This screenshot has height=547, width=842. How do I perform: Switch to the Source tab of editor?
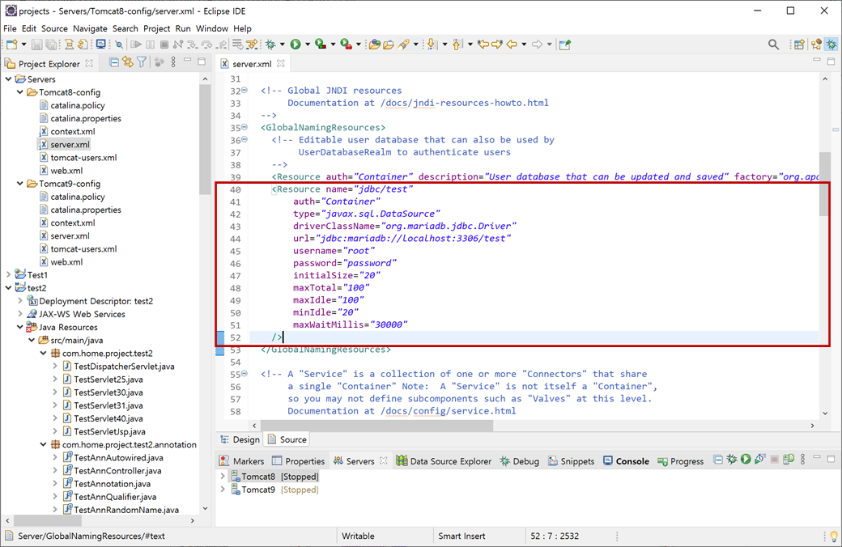pyautogui.click(x=287, y=439)
